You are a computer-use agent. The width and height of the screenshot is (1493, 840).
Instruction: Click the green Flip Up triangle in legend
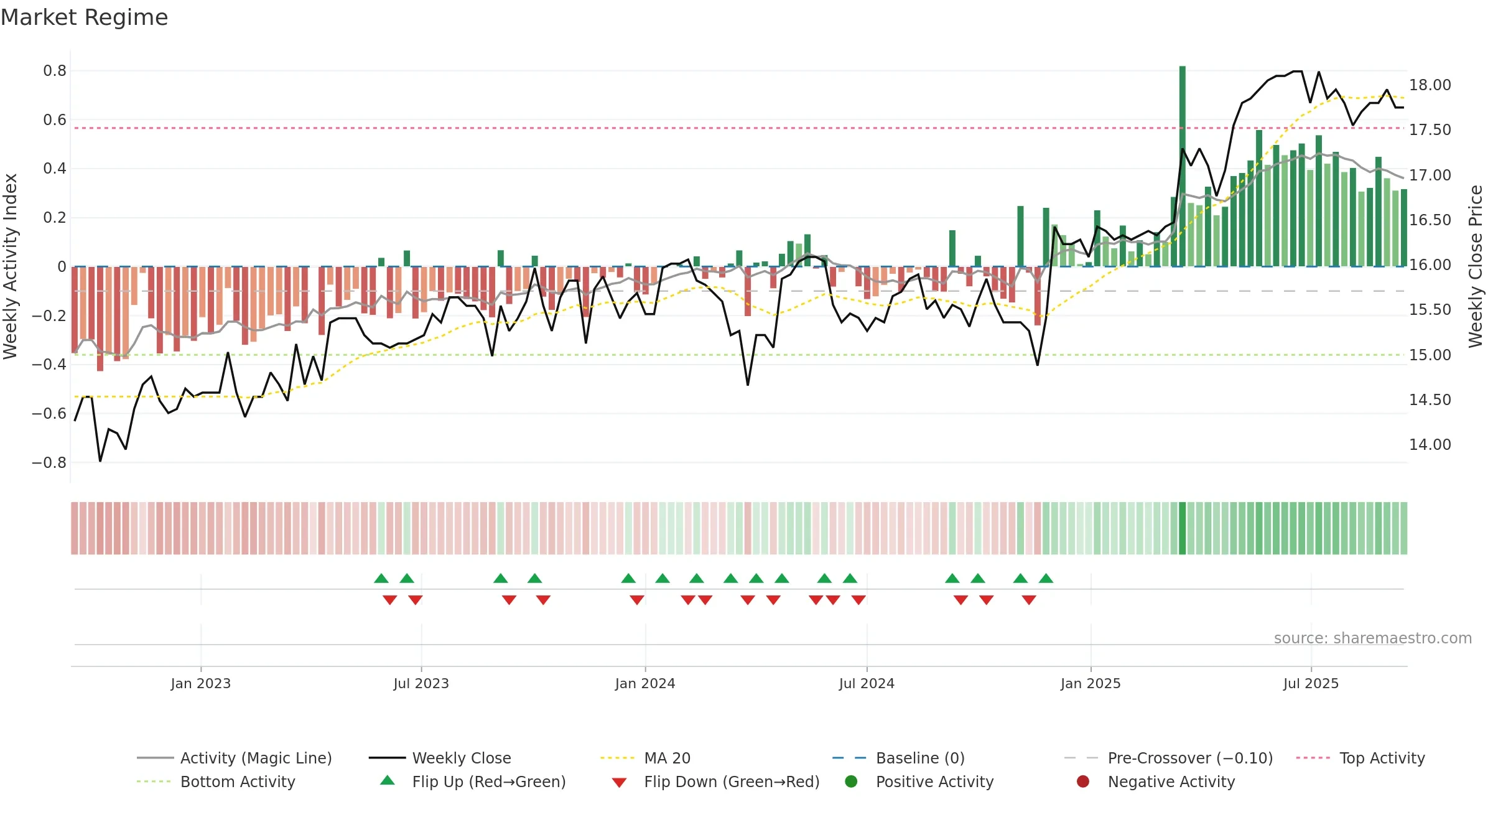point(388,780)
